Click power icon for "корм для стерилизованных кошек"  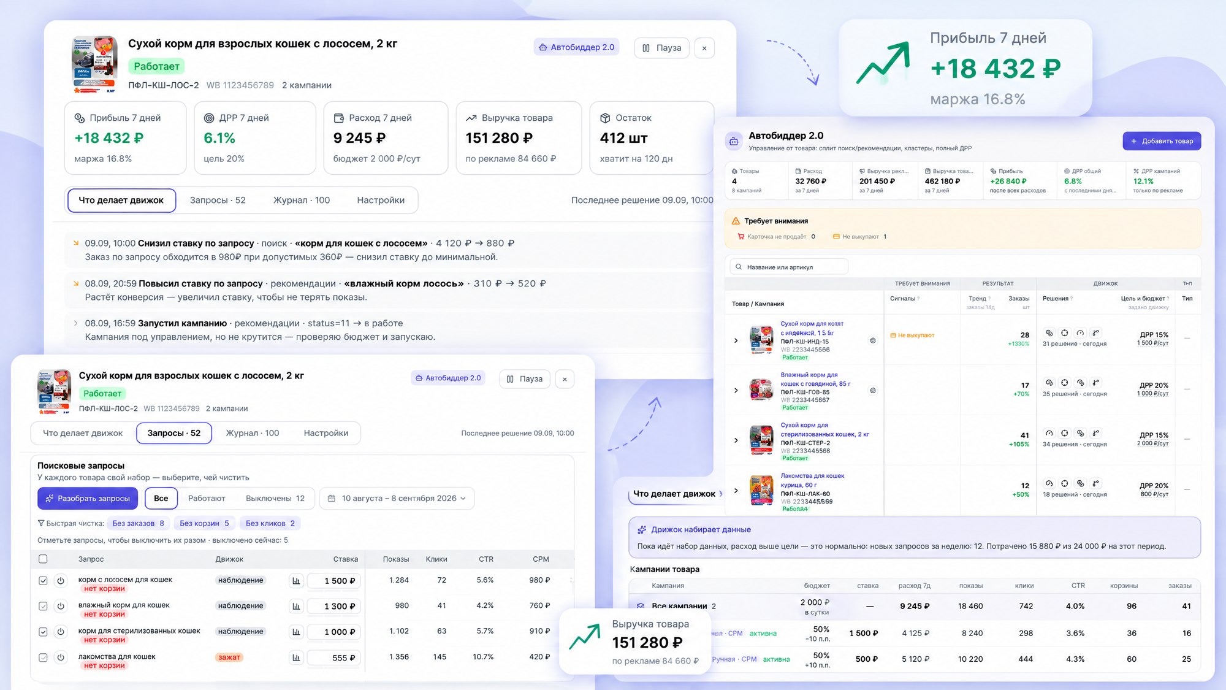pos(61,632)
